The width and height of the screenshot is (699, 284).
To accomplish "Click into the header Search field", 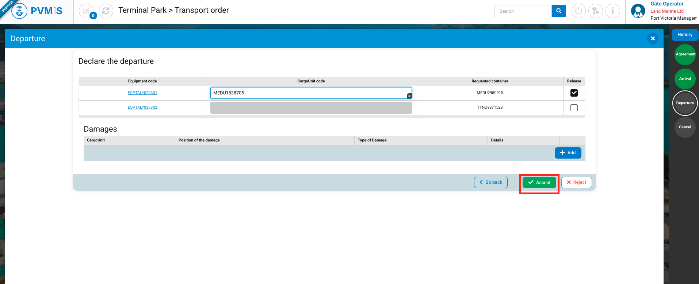I will point(523,11).
